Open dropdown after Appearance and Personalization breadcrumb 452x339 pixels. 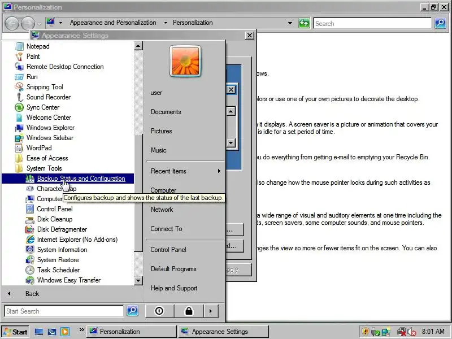click(x=166, y=23)
